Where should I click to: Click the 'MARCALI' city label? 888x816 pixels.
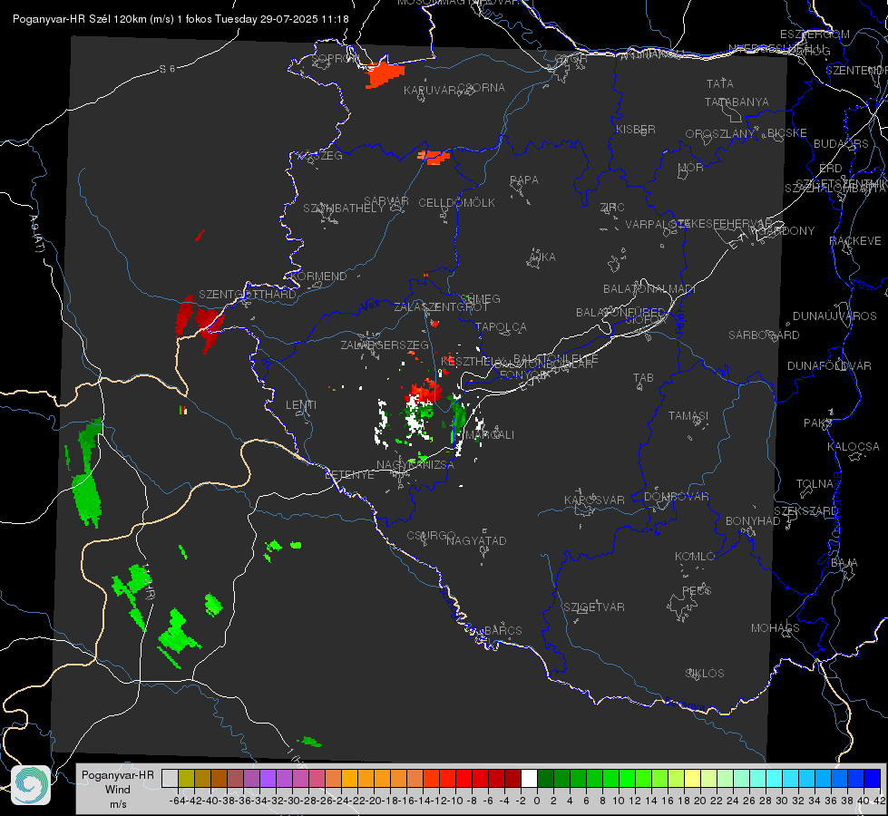click(x=489, y=435)
